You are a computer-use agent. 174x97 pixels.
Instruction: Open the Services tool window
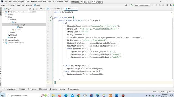point(53,89)
